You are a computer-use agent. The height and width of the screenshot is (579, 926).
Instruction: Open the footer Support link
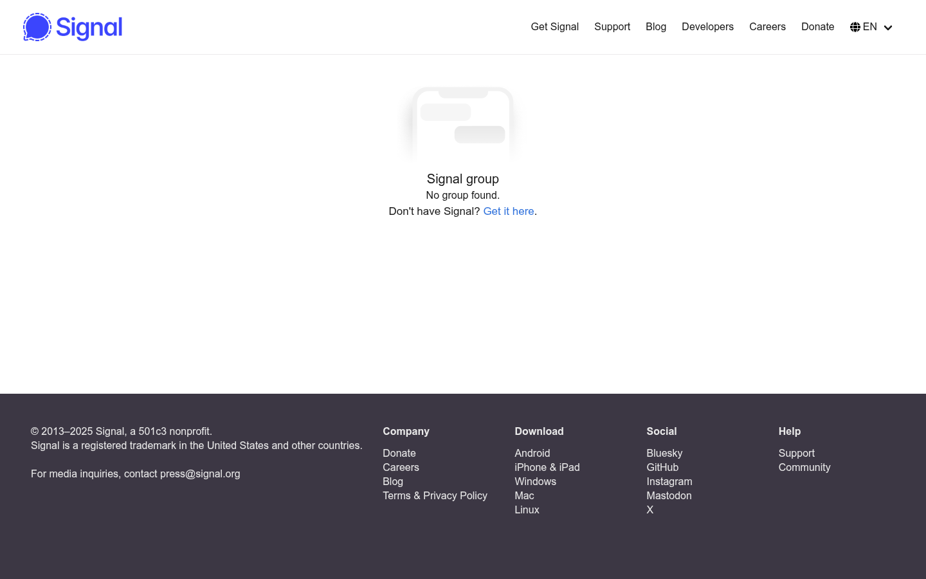pyautogui.click(x=797, y=453)
